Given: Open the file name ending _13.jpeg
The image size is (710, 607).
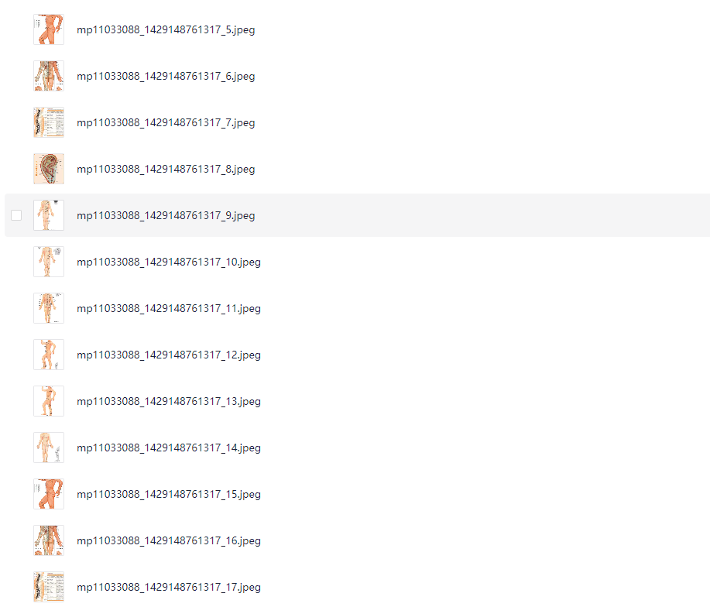Looking at the screenshot, I should click(x=169, y=402).
